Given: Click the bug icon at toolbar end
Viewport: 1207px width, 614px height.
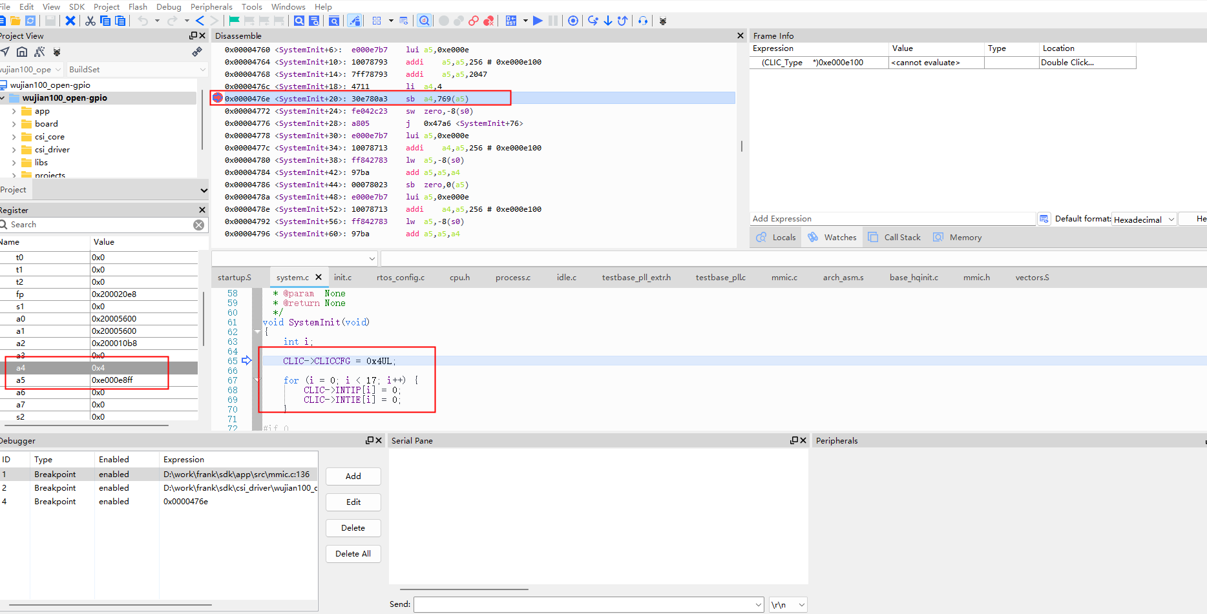Looking at the screenshot, I should [663, 21].
